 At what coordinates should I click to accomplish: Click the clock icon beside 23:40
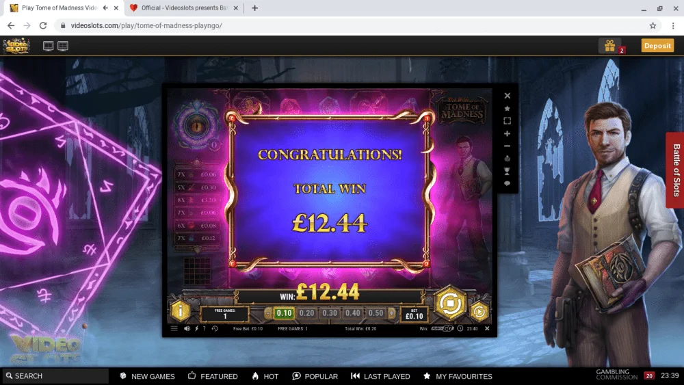[x=460, y=328]
